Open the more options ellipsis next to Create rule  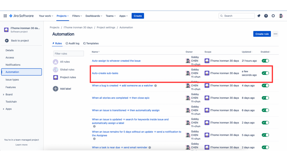[x=275, y=34]
